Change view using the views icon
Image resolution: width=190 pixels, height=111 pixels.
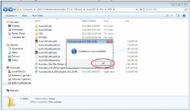[x=167, y=16]
